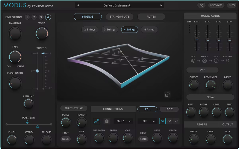Screen dimensions: 239x149
Task: Open the EQ panel
Action: pos(201,5)
